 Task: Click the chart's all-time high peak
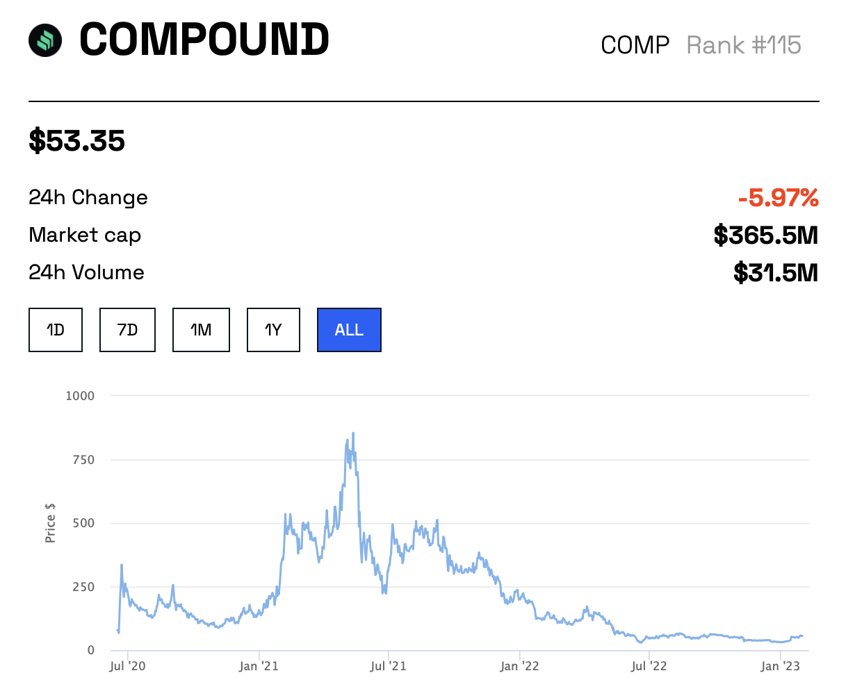[353, 433]
